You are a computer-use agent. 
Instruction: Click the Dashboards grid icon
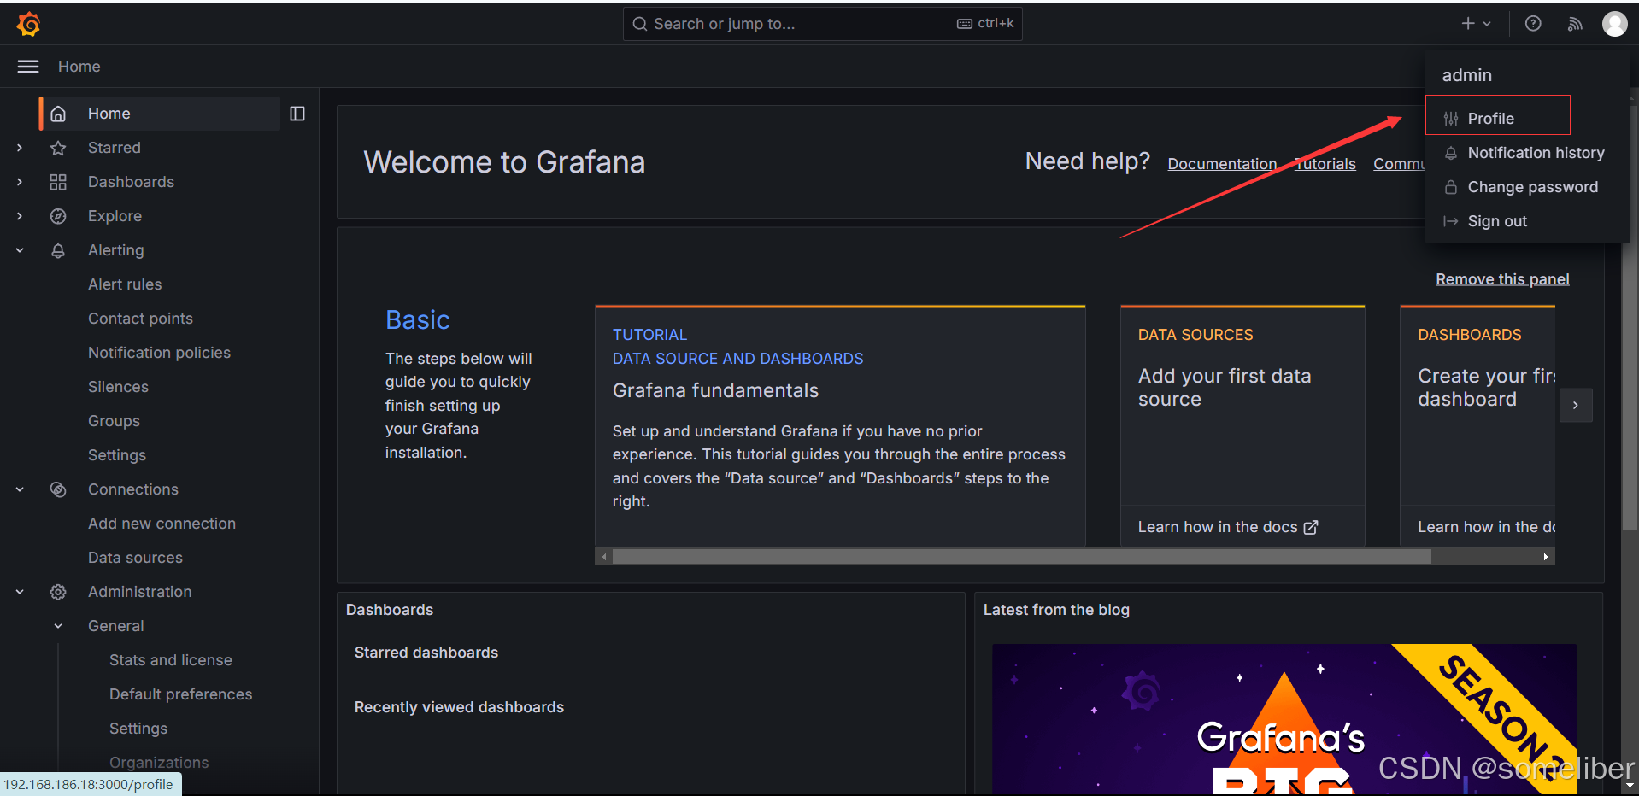pos(58,182)
